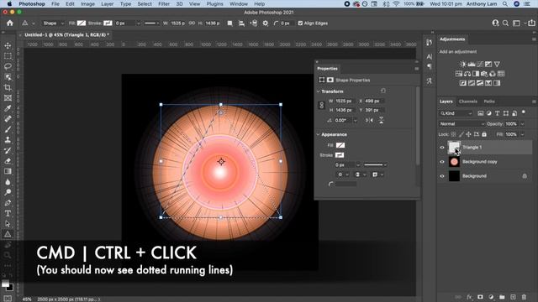
Task: Toggle filter for type layers
Action: tap(497, 113)
